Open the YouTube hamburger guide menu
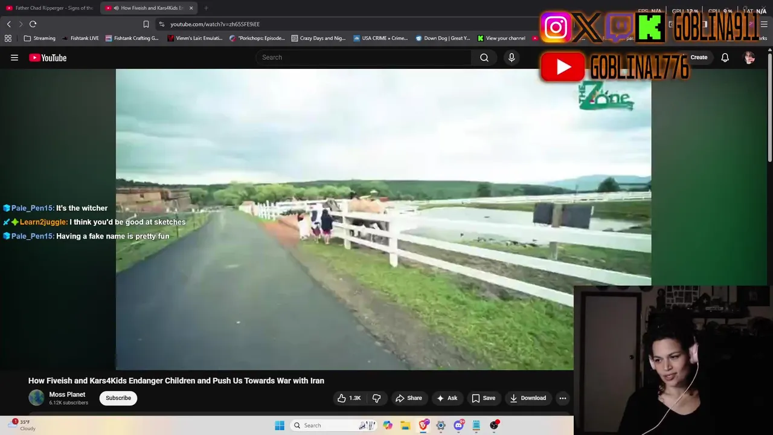The width and height of the screenshot is (773, 435). click(x=14, y=57)
